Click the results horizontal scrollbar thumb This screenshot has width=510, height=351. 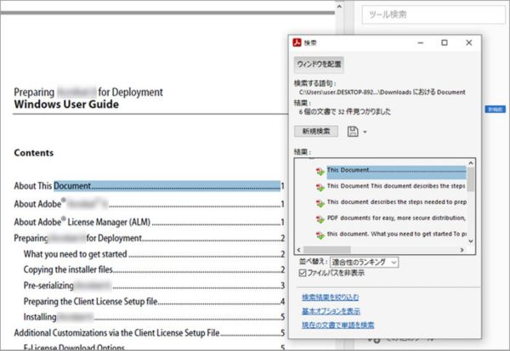click(x=327, y=250)
